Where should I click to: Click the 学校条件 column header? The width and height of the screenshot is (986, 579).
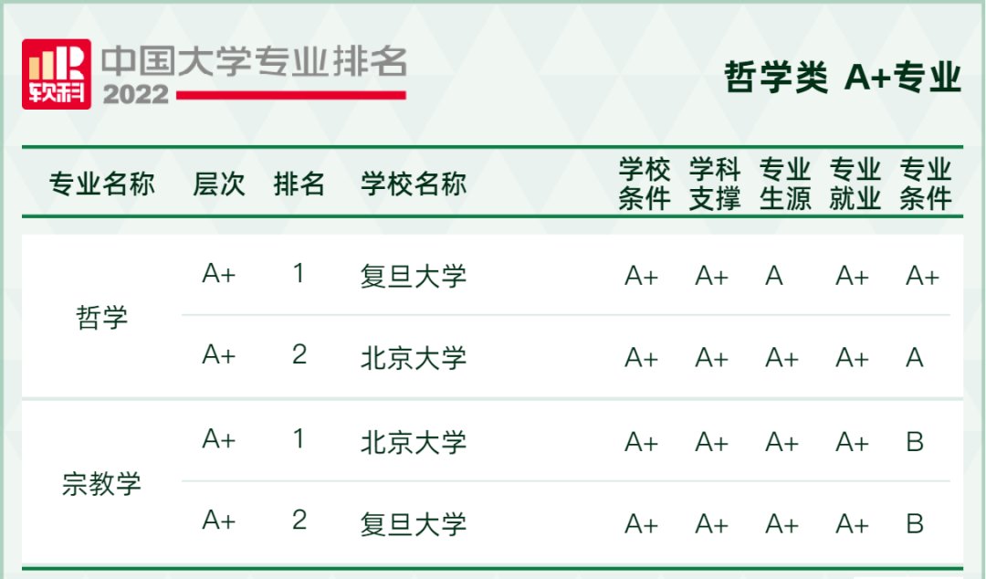point(645,184)
